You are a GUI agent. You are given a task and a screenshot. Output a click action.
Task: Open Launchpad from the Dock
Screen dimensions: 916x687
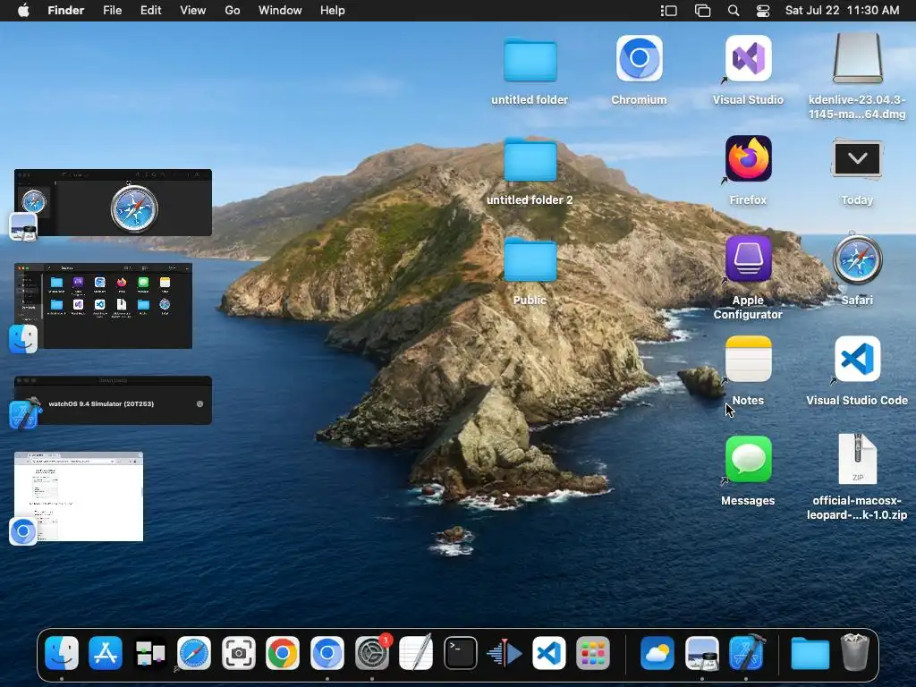pyautogui.click(x=593, y=652)
